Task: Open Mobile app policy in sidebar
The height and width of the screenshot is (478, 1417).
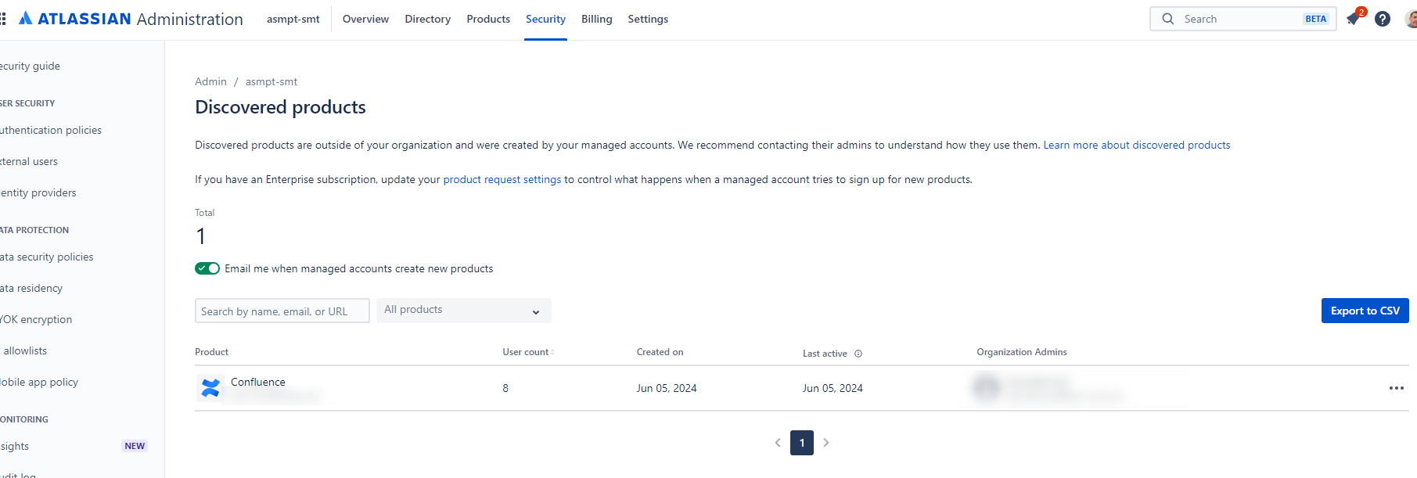Action: pos(39,382)
